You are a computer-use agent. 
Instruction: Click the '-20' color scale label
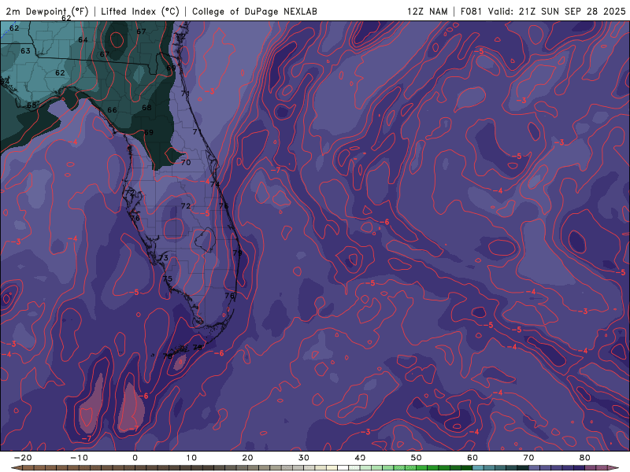click(x=23, y=458)
